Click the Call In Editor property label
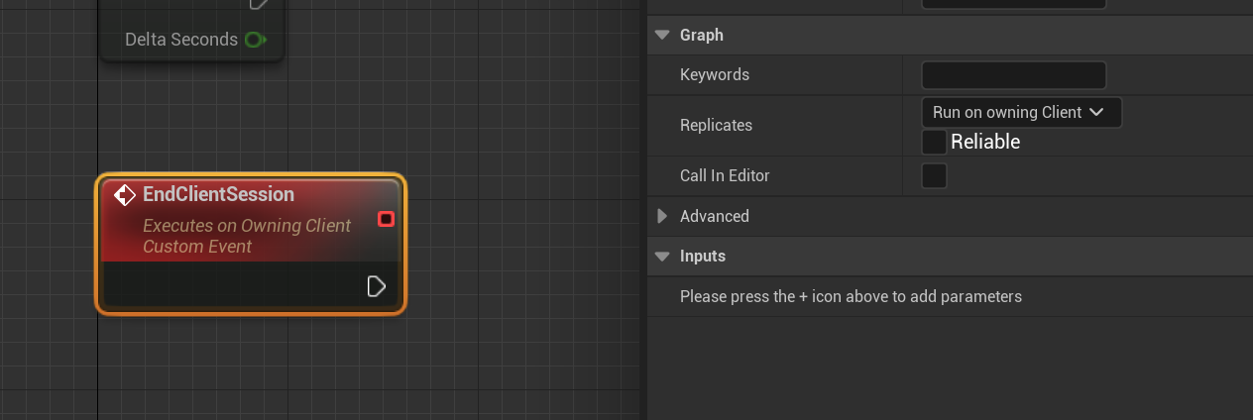1253x420 pixels. tap(725, 175)
